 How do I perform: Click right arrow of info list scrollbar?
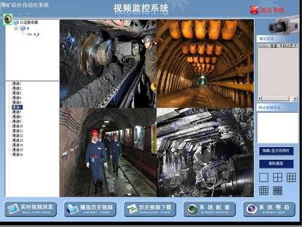(x=295, y=99)
